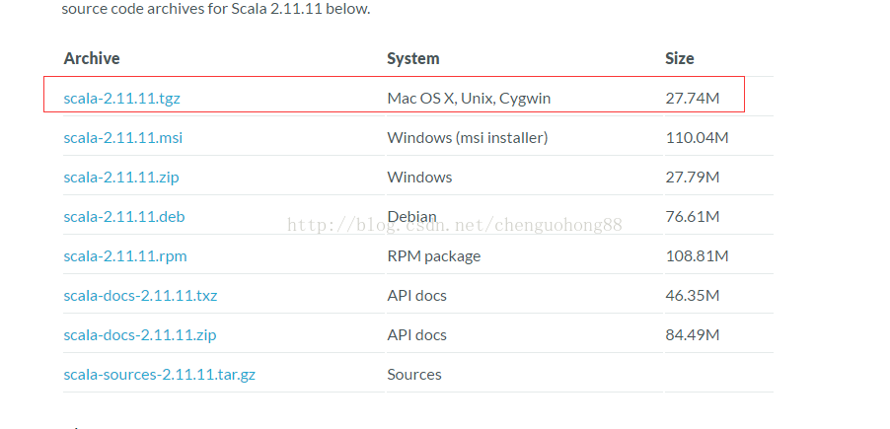Open the scala-docs-2.11.11.txz link
Image resolution: width=890 pixels, height=429 pixels.
point(140,296)
